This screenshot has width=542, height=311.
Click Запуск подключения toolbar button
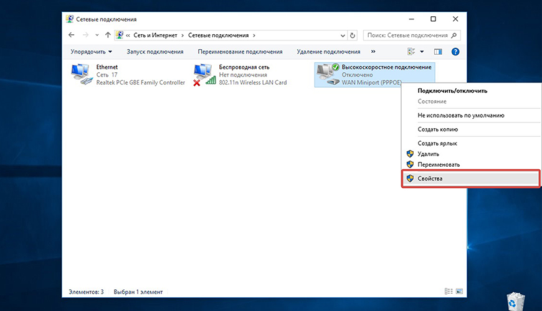tap(155, 52)
